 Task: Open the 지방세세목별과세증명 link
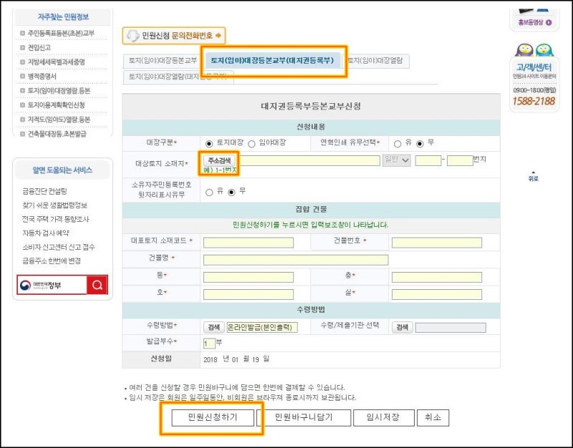pos(57,62)
